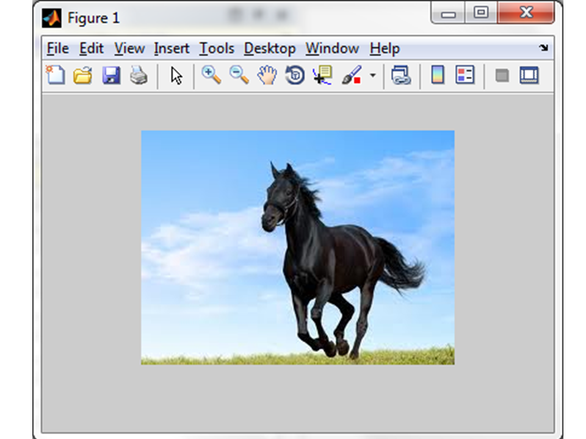The height and width of the screenshot is (439, 586).
Task: Select the Pan hand tool
Action: 267,75
